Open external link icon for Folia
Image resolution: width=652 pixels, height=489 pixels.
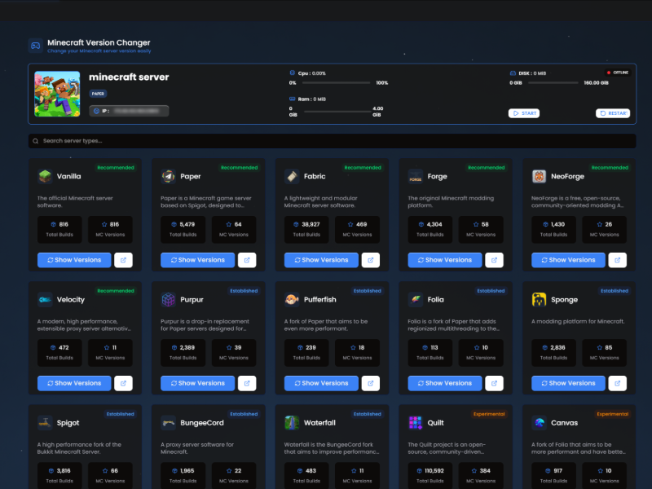pos(494,383)
